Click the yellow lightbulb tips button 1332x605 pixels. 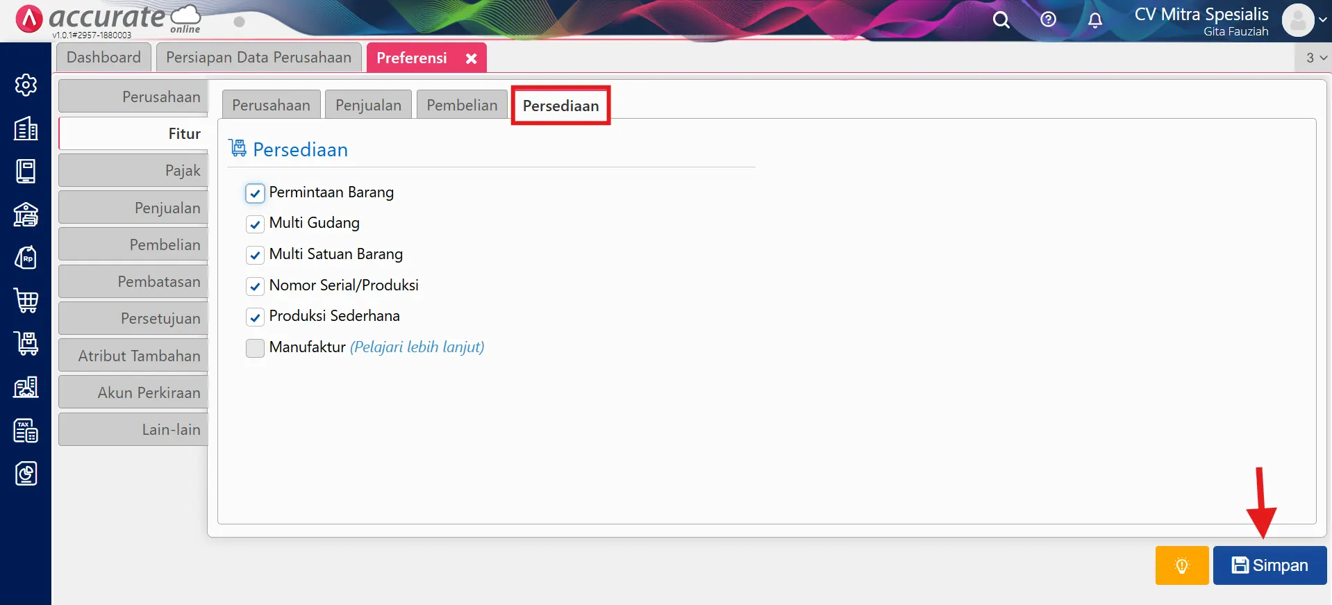pyautogui.click(x=1181, y=565)
